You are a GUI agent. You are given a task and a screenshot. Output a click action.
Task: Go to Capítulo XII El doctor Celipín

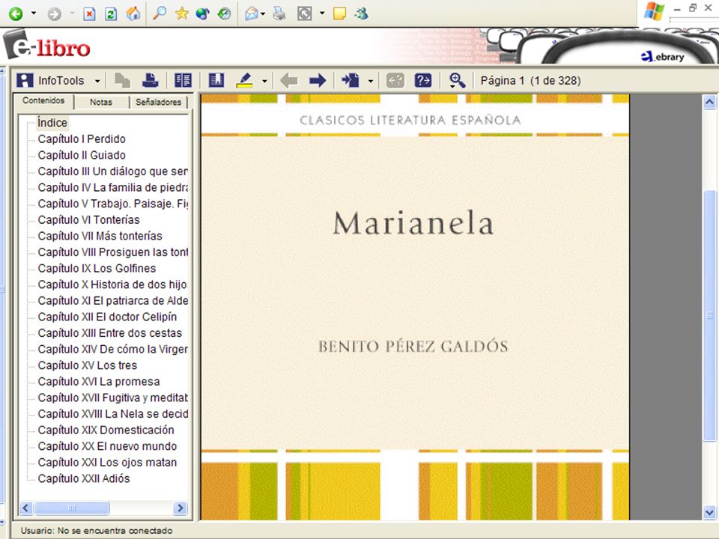click(x=107, y=317)
